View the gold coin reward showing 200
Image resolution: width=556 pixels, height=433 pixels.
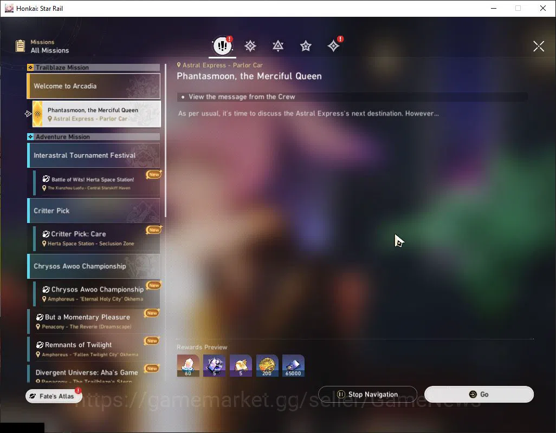267,366
